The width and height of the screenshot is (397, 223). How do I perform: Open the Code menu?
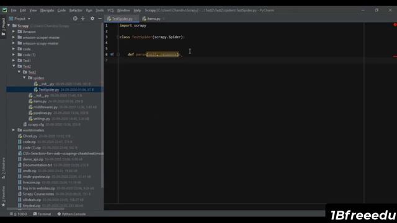(61, 11)
